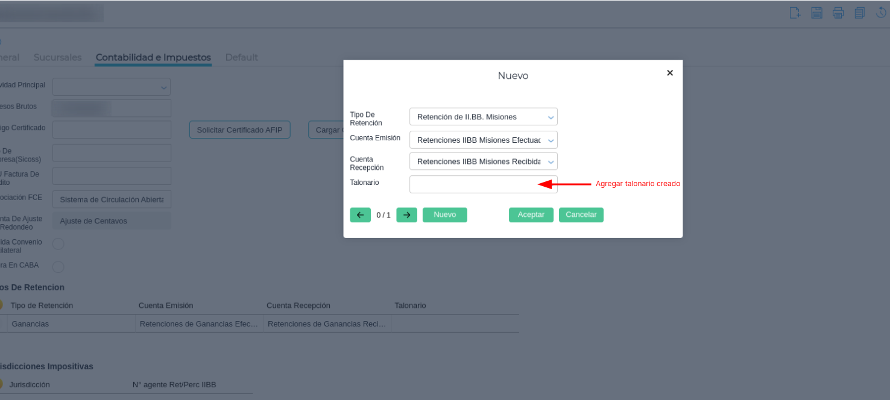Close the Nuevo dialog with the X

[670, 73]
